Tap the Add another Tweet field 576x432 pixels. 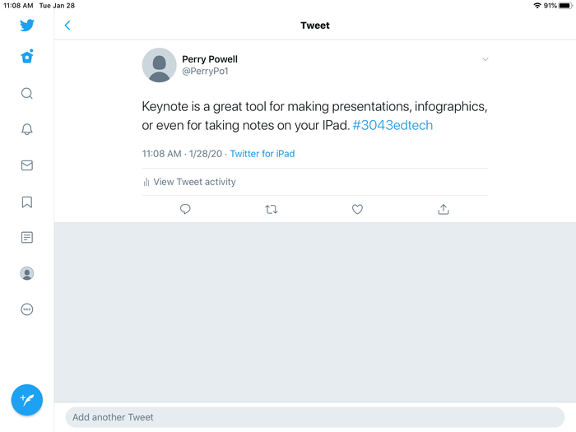315,417
